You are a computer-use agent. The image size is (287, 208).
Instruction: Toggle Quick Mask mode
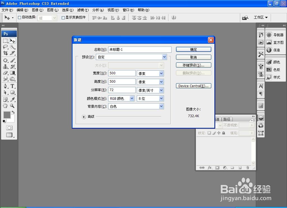[9, 128]
